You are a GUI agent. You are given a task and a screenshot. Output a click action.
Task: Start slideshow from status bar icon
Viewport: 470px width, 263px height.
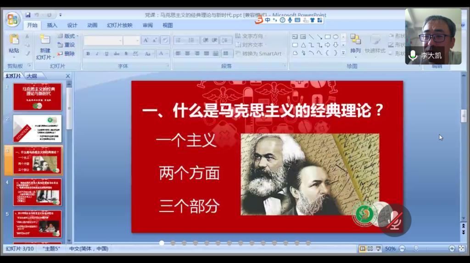pos(378,248)
